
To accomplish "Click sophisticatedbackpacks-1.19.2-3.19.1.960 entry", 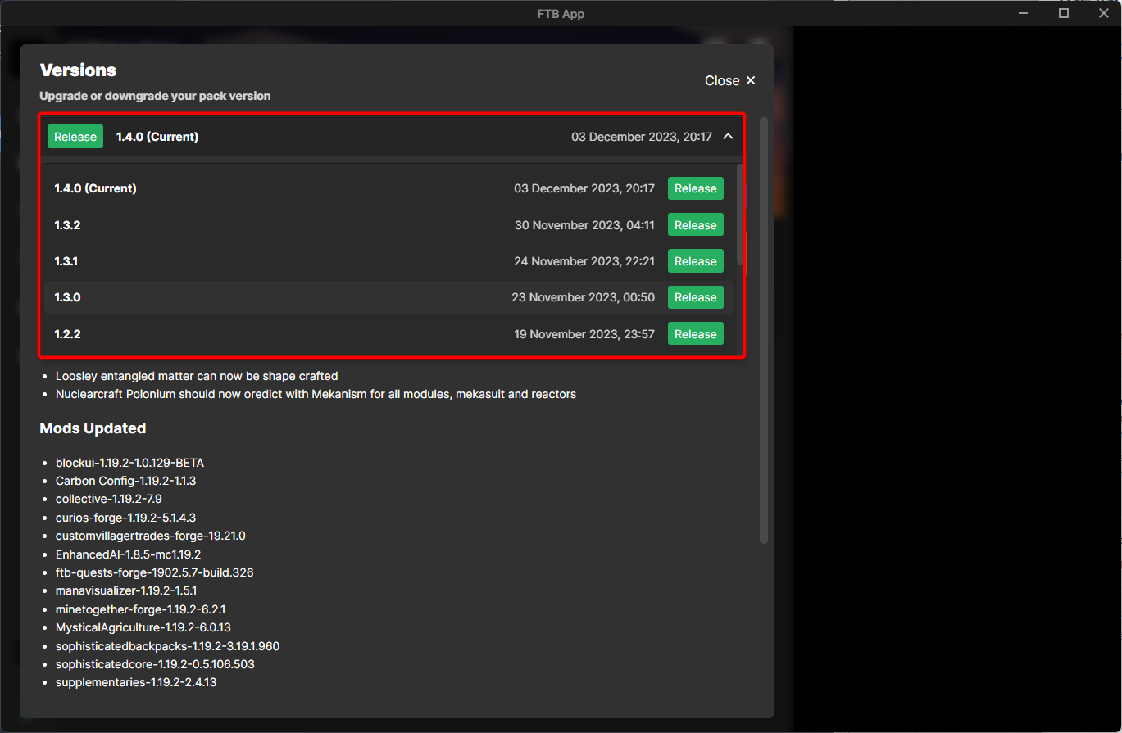I will point(167,646).
